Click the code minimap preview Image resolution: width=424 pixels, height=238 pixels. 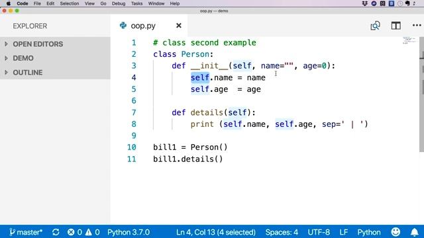click(x=409, y=40)
